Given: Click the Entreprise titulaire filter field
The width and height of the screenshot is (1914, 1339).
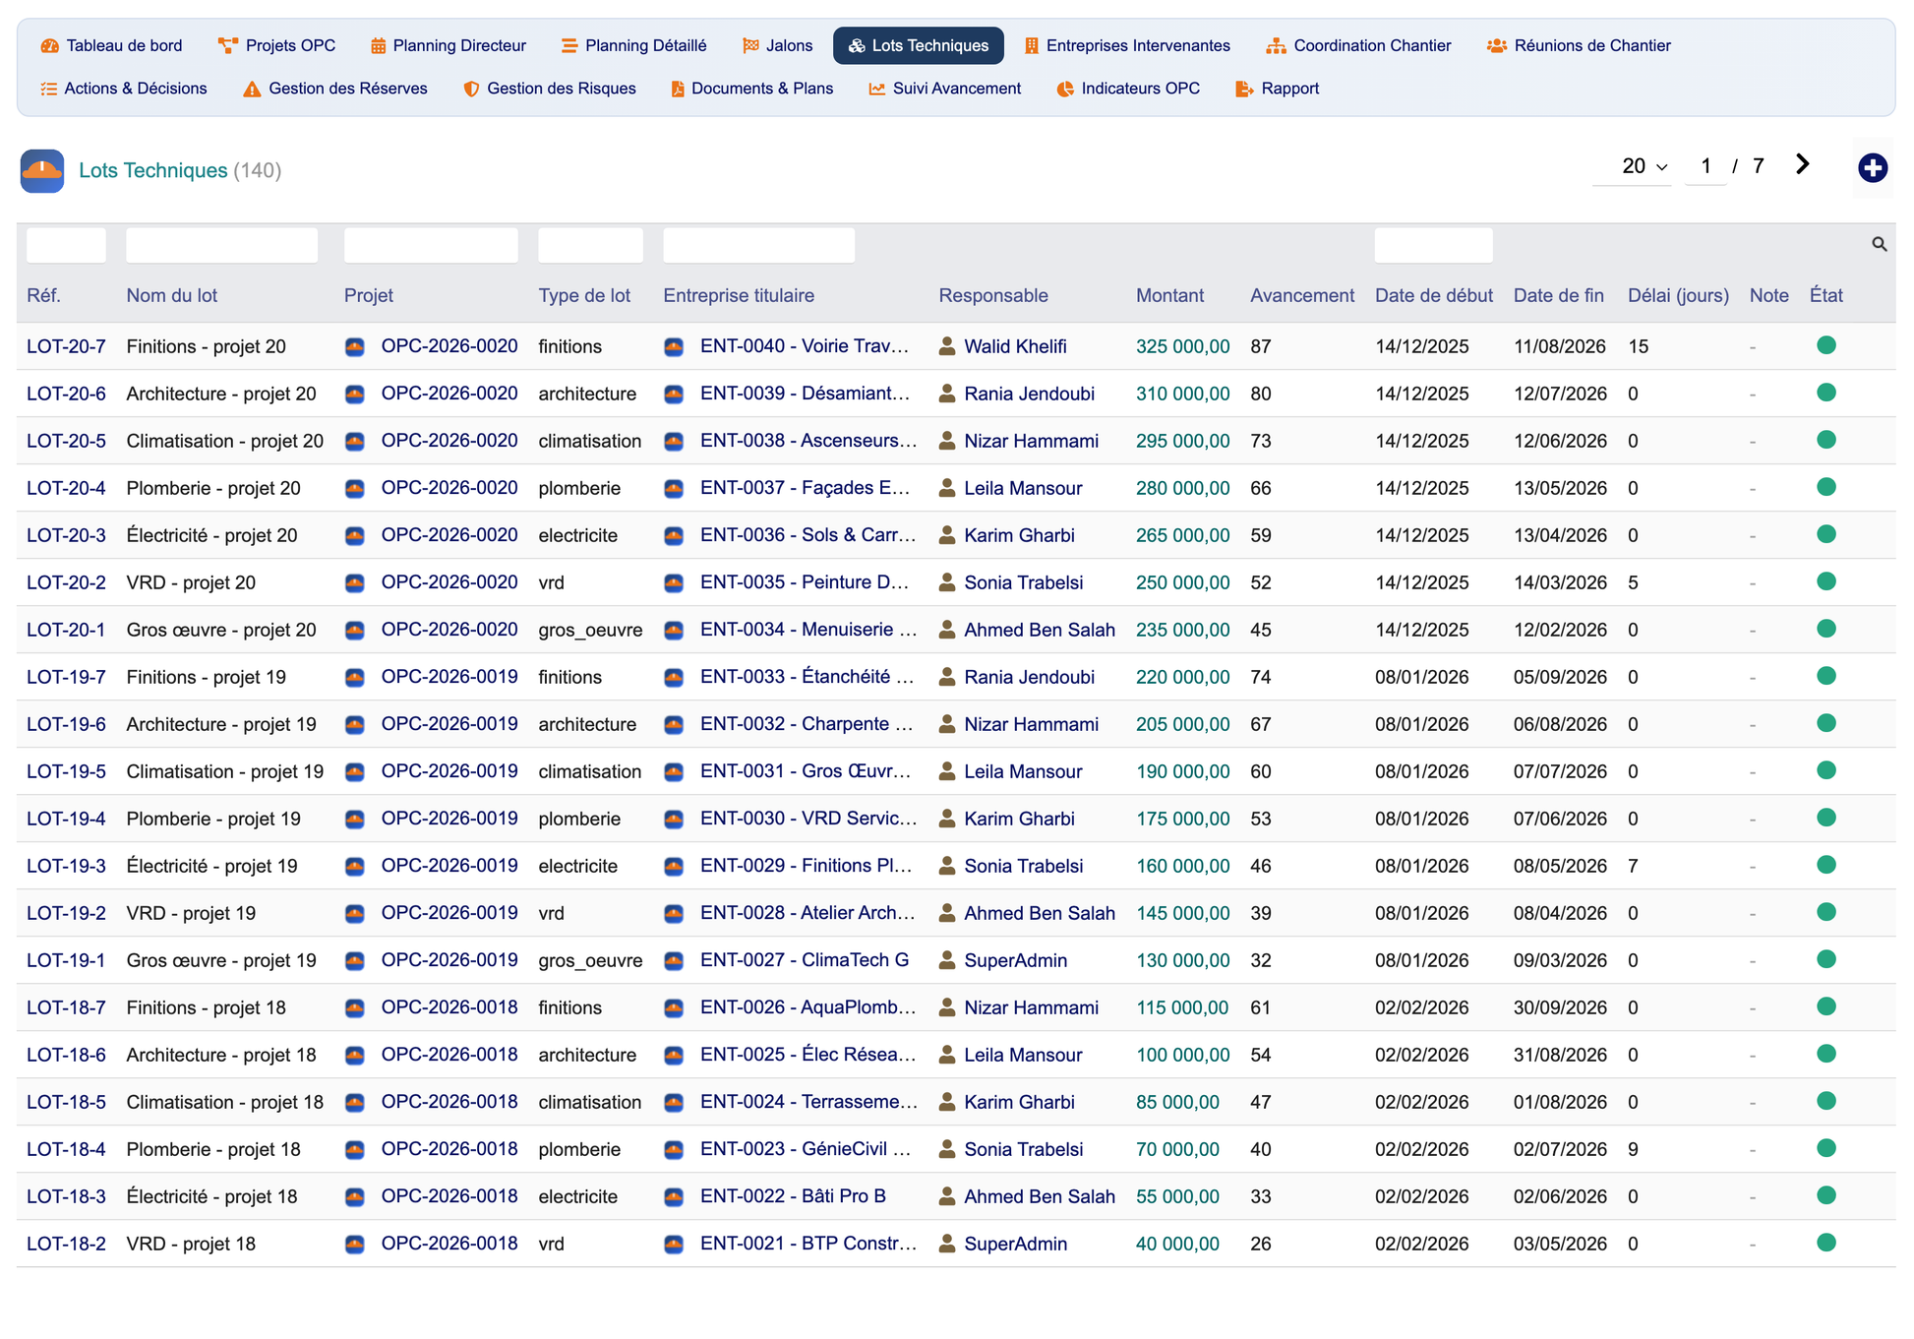Looking at the screenshot, I should 758,245.
